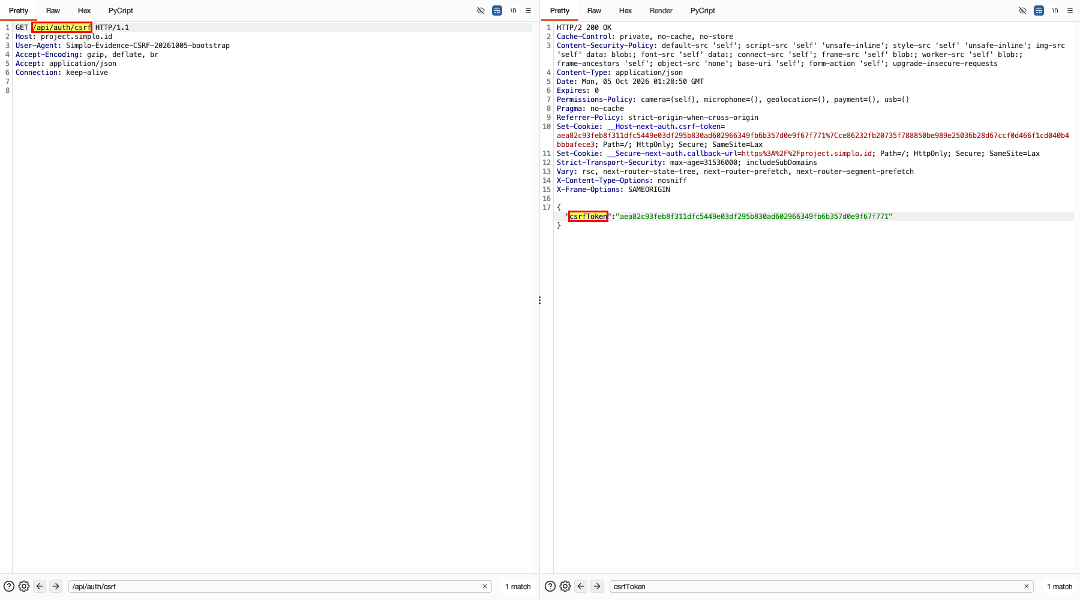Image resolution: width=1080 pixels, height=600 pixels.
Task: Toggle hidden-characters eye icon in response pane
Action: [x=1022, y=11]
